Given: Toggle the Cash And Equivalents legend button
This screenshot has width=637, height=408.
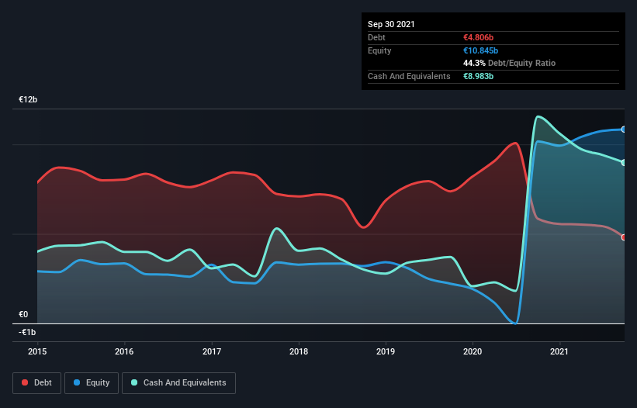Looking at the screenshot, I should 178,383.
